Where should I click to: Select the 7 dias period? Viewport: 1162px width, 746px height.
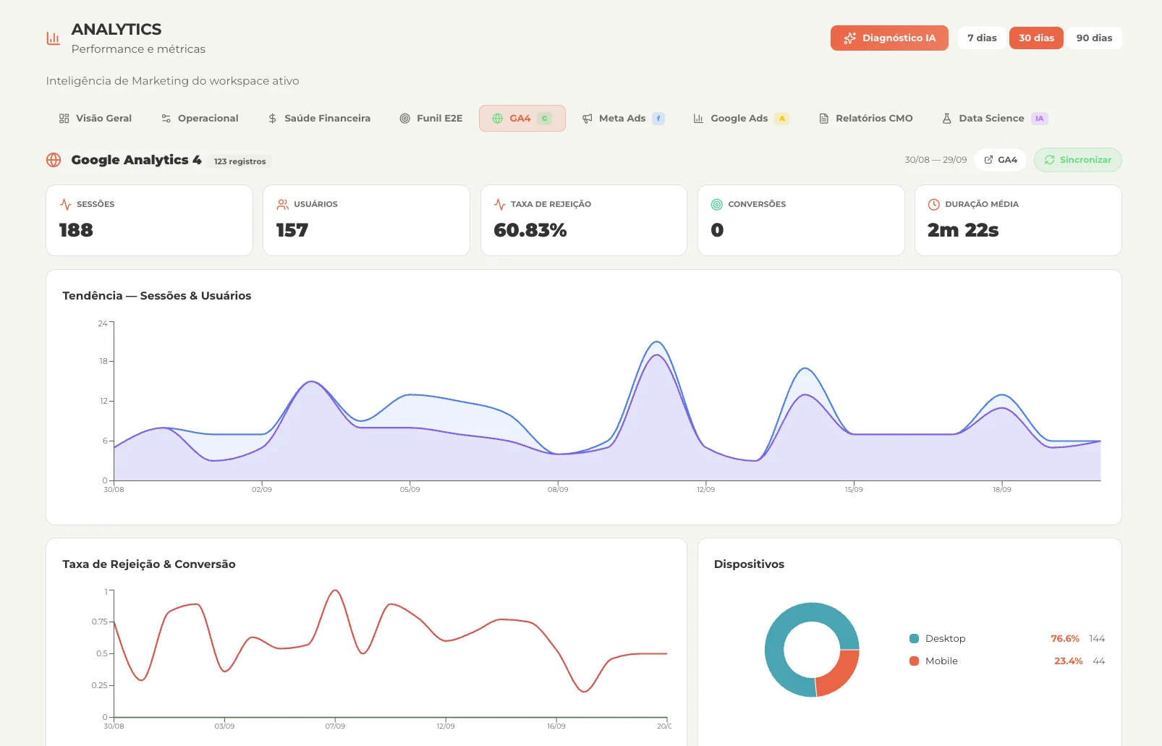[982, 38]
